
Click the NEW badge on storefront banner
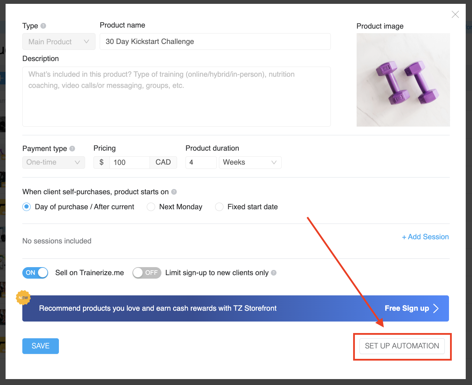(x=23, y=297)
